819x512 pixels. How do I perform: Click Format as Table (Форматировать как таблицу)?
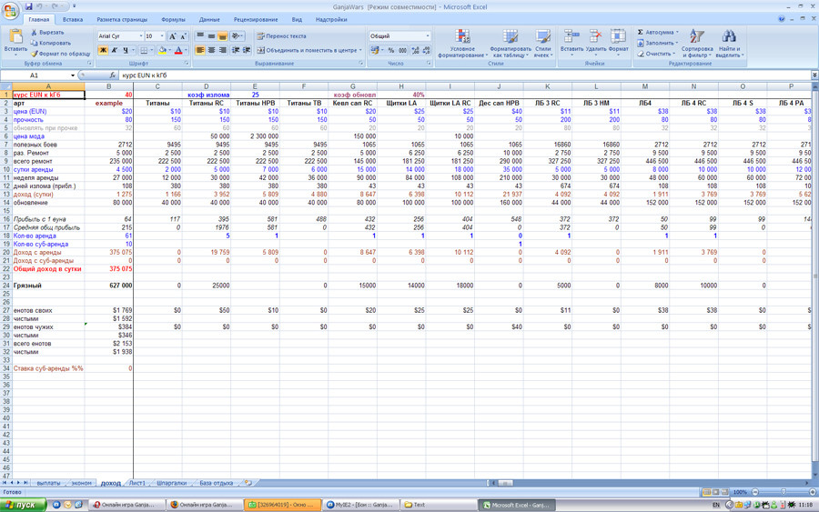(511, 36)
